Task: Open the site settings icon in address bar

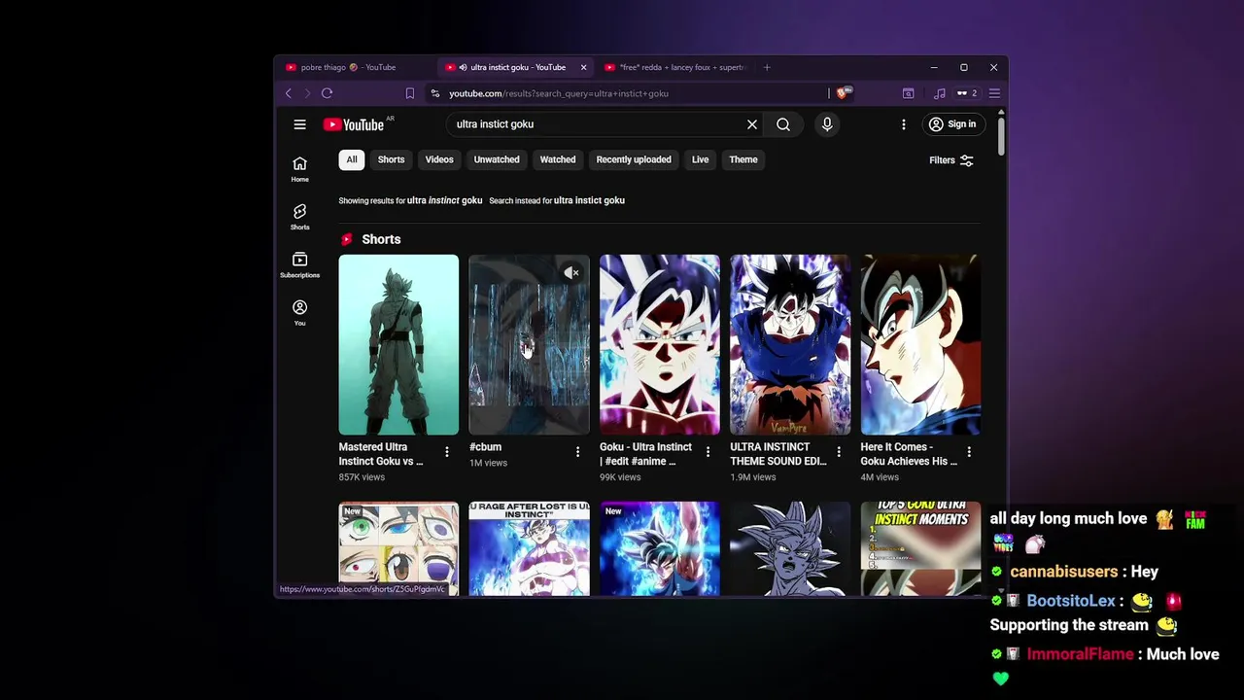Action: click(x=435, y=93)
